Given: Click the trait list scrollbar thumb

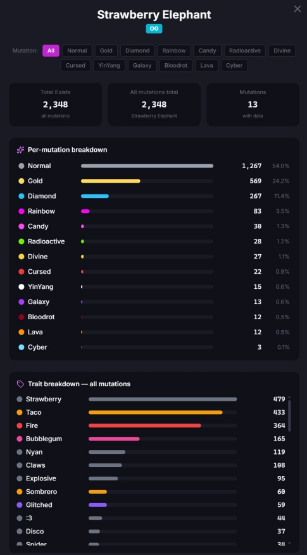Looking at the screenshot, I should click(x=290, y=416).
